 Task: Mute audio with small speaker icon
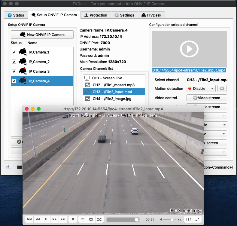pyautogui.click(x=161, y=219)
